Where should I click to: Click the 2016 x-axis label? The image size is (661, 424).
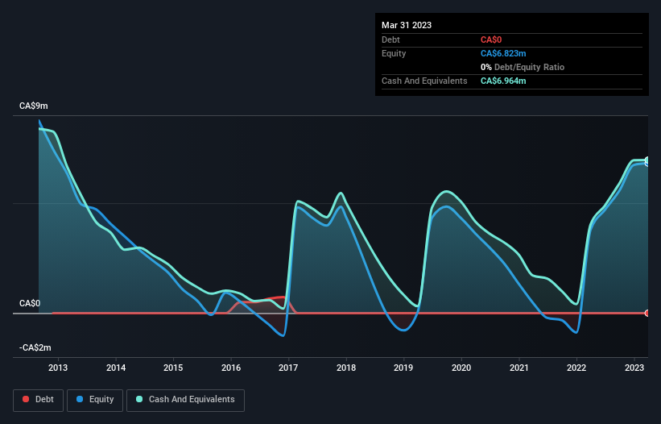click(x=231, y=368)
